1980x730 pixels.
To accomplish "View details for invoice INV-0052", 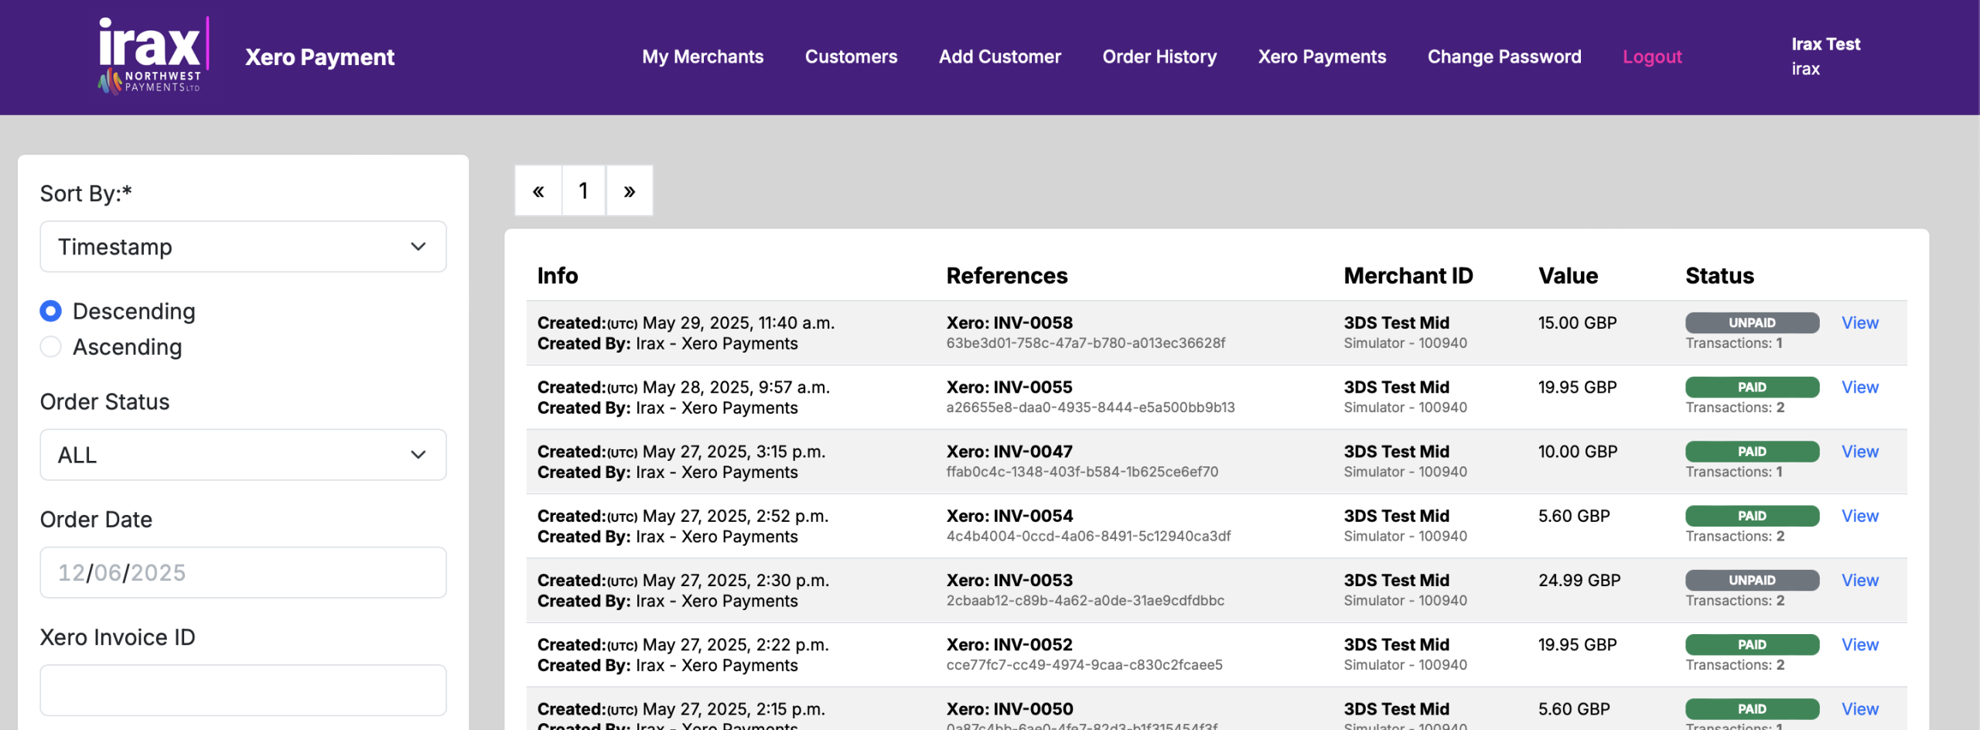I will pos(1859,644).
